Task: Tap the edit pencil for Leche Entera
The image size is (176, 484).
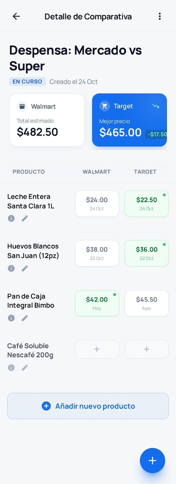Action: (x=24, y=218)
